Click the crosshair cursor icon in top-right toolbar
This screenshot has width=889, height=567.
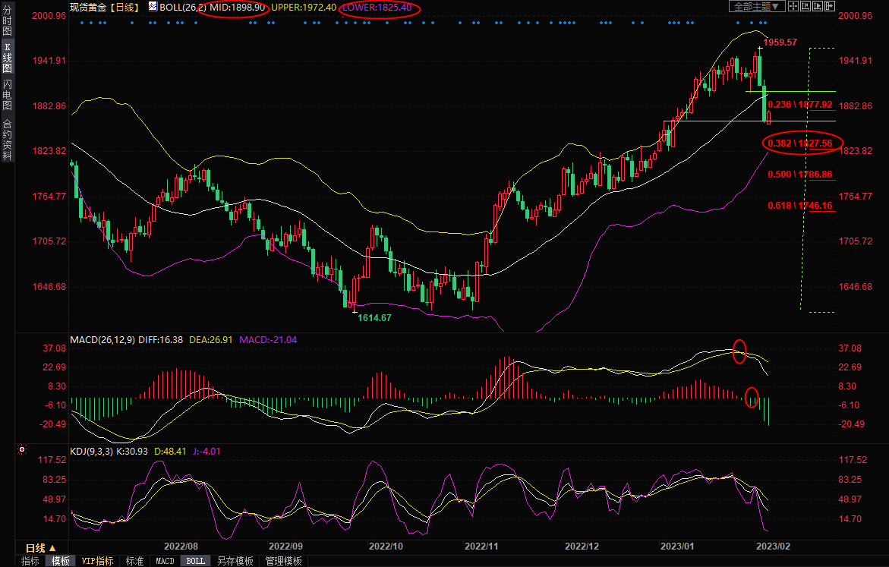pos(793,6)
